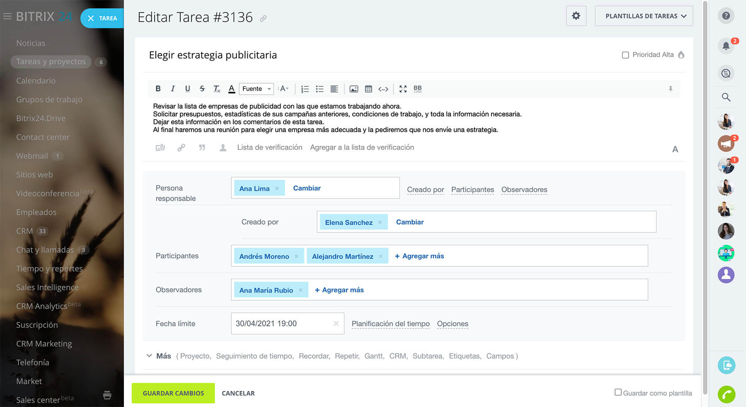The image size is (746, 407).
Task: Open task settings gear
Action: pos(576,16)
